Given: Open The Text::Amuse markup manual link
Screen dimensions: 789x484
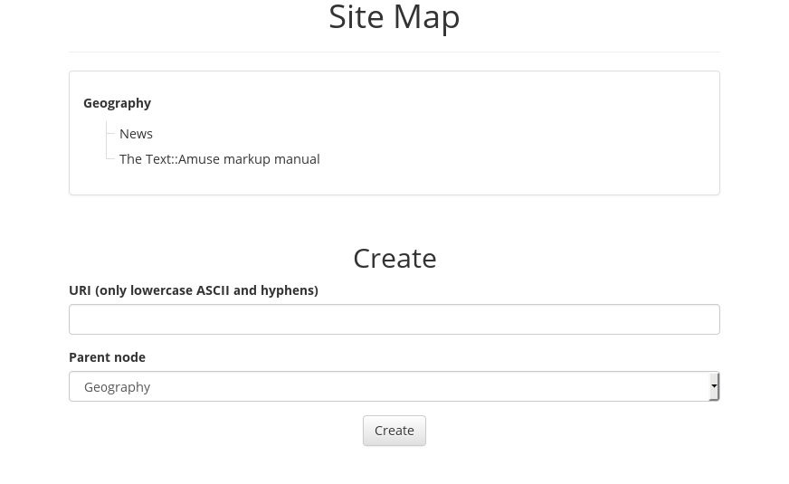Looking at the screenshot, I should 219,159.
